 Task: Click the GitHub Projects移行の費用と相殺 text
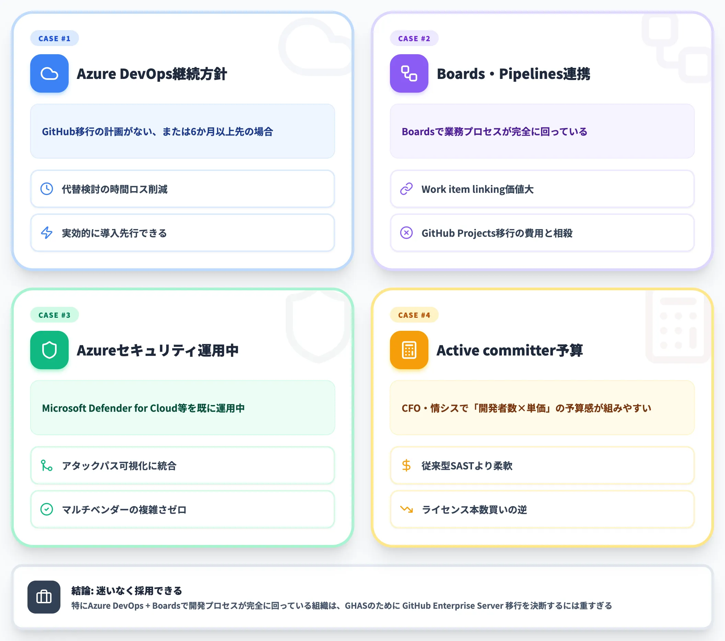pos(497,233)
